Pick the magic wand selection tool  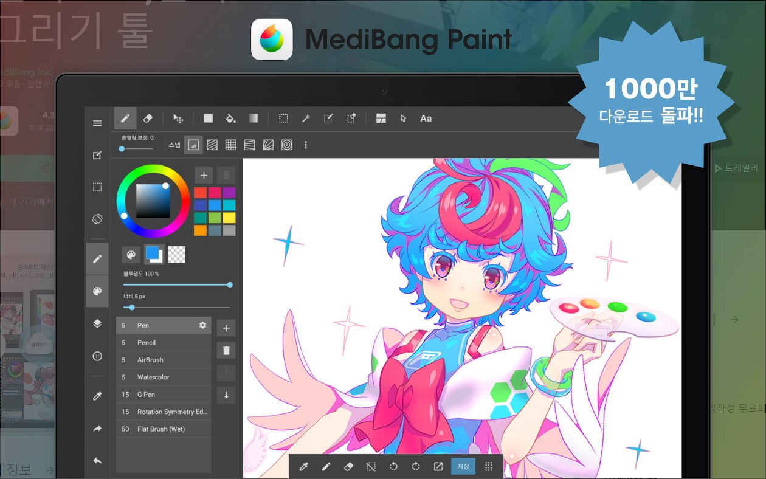tap(306, 118)
